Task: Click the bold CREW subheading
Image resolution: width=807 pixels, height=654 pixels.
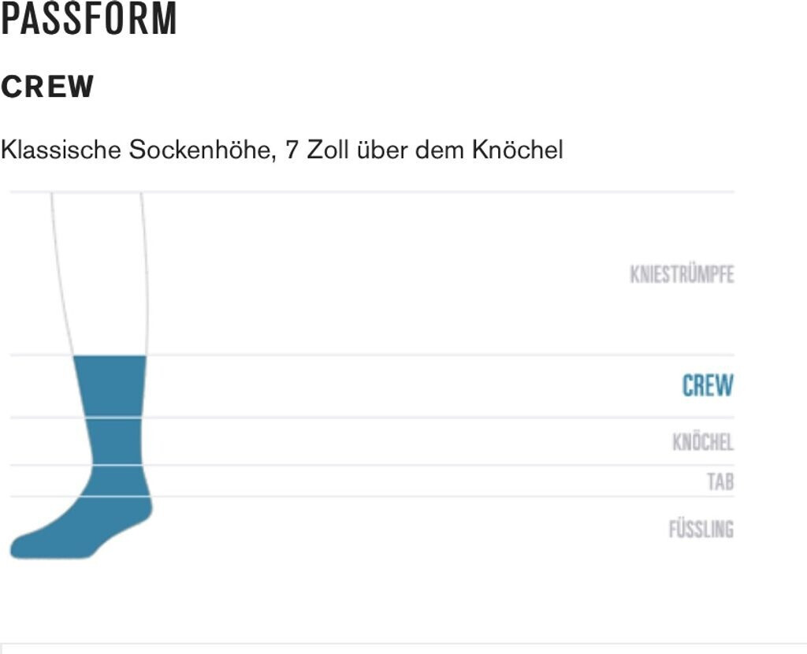Action: coord(47,87)
